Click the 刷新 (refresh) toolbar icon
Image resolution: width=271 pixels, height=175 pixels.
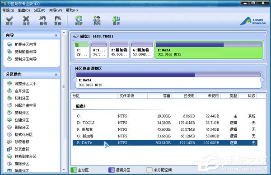(79, 20)
